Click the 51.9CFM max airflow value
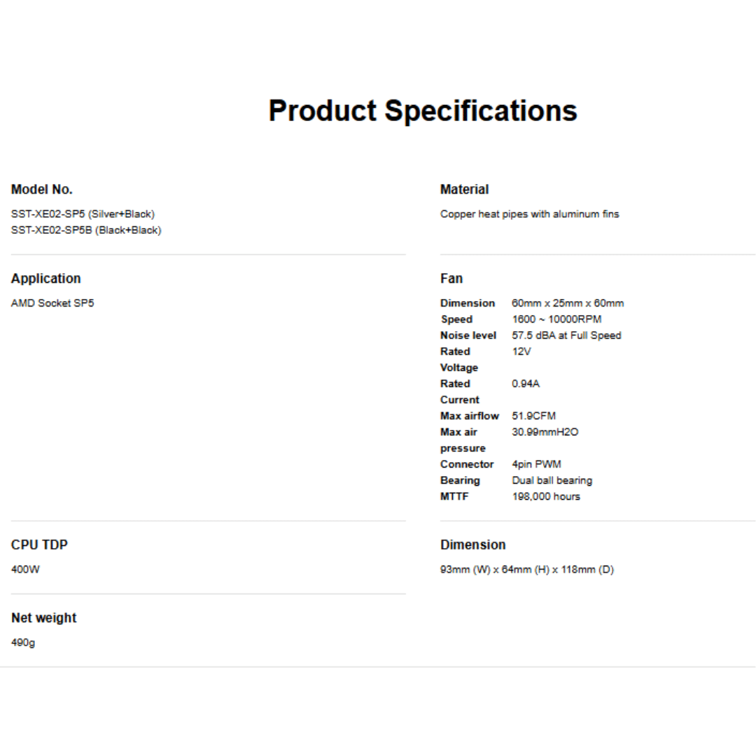Screen dimensions: 756x756 [x=533, y=416]
